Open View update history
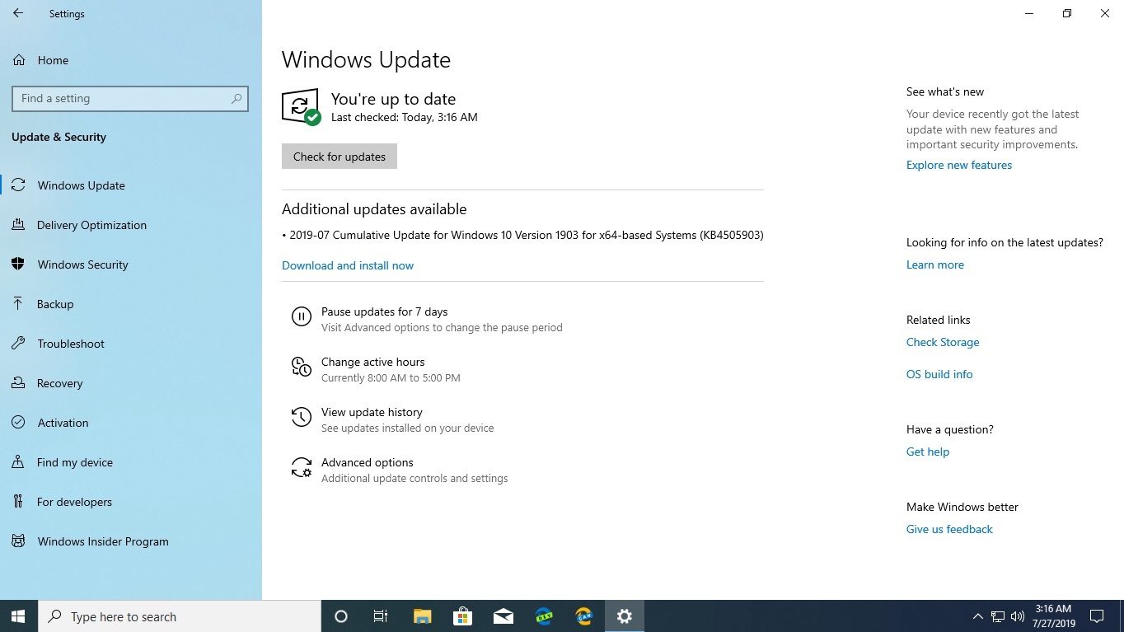The image size is (1124, 632). pyautogui.click(x=372, y=412)
